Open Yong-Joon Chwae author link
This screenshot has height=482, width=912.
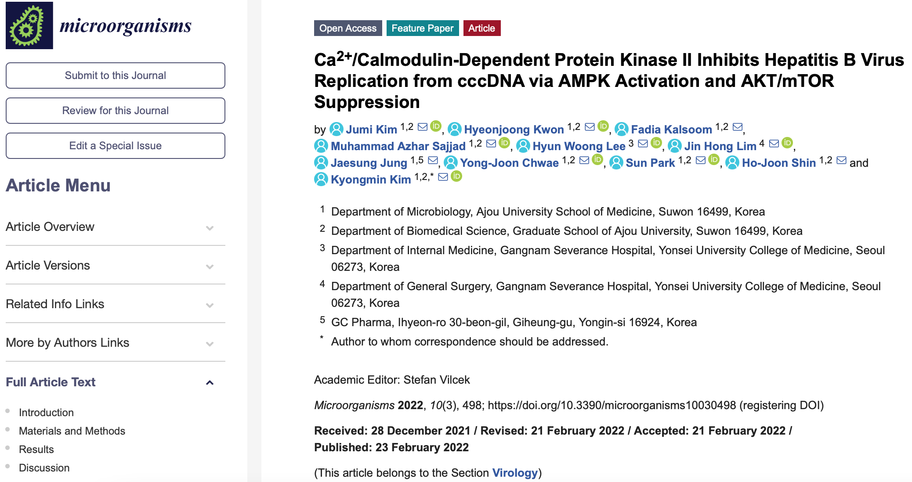(x=509, y=163)
